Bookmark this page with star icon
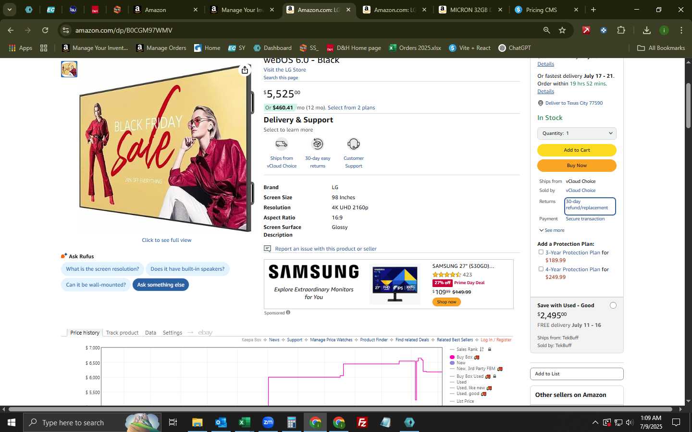The height and width of the screenshot is (432, 692). [562, 30]
